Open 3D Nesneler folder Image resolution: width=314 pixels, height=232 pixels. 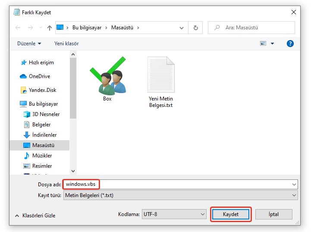pos(46,114)
